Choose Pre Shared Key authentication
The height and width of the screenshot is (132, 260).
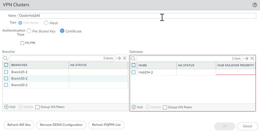click(29, 31)
